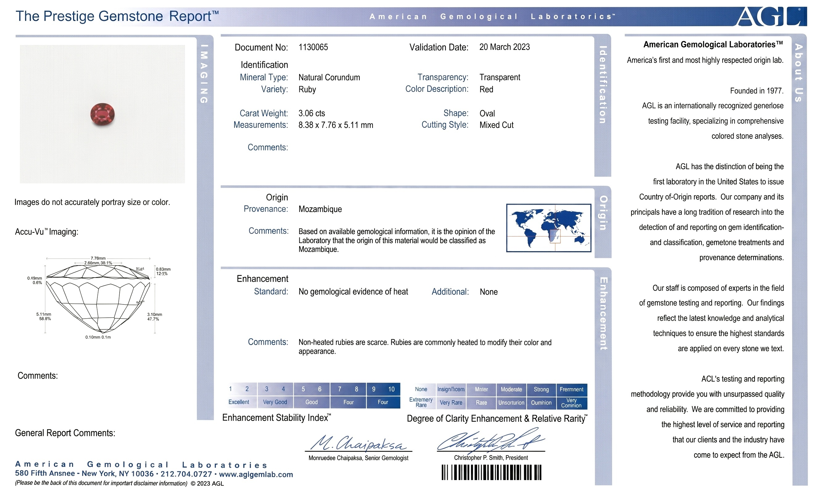Click the AGL logo at top right
Viewport: 819px width, 493px height.
771,16
